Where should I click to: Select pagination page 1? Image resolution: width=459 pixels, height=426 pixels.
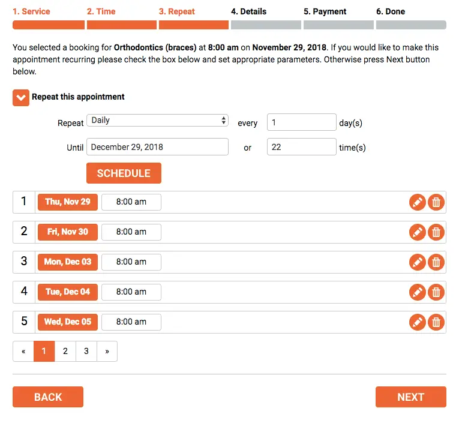44,351
